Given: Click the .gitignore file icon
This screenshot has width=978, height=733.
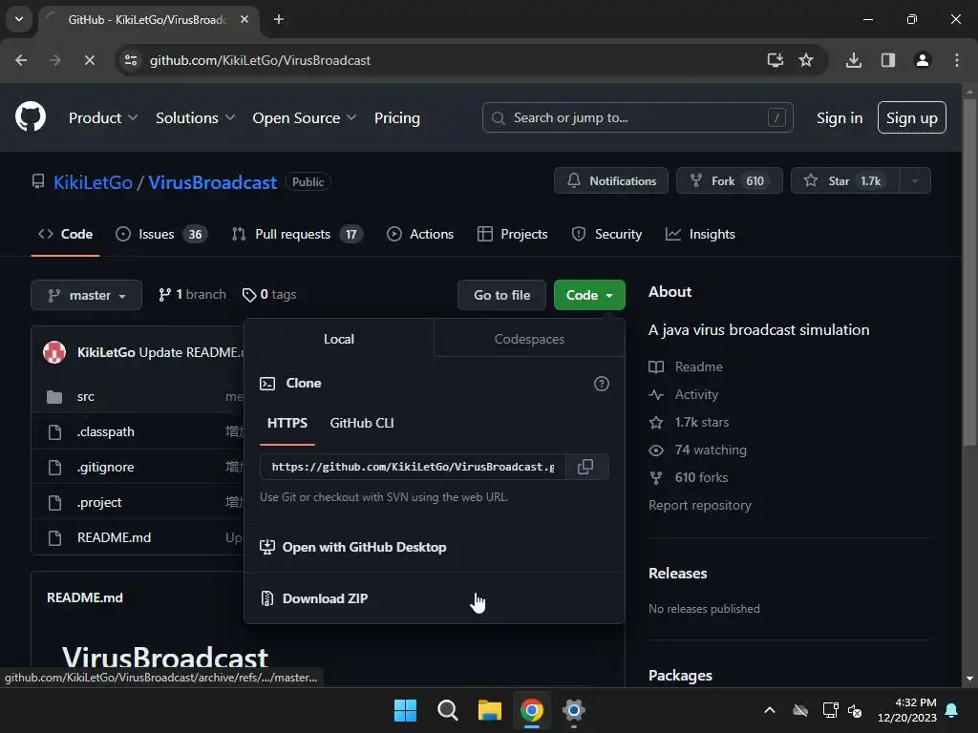Looking at the screenshot, I should click(54, 467).
